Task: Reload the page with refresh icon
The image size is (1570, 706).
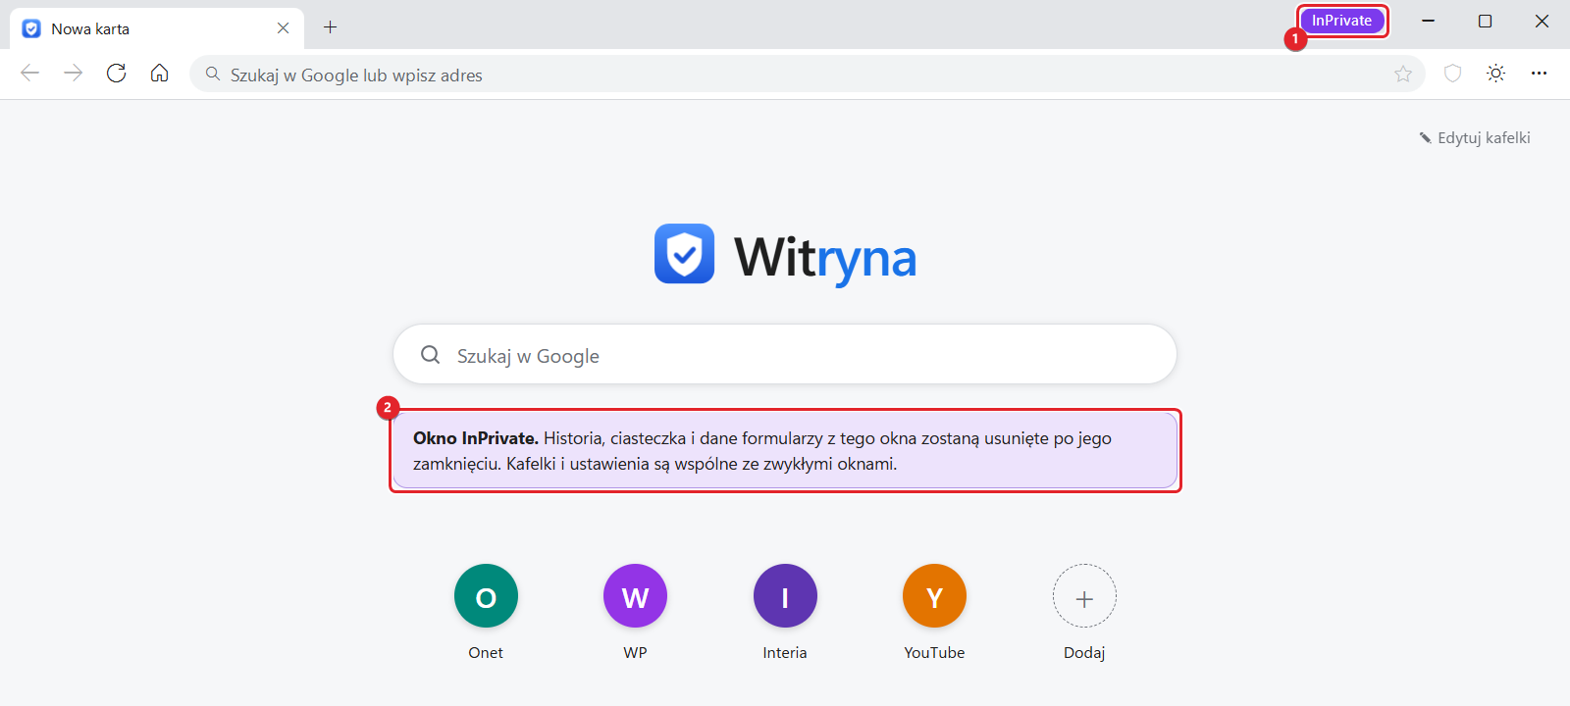Action: click(x=117, y=74)
